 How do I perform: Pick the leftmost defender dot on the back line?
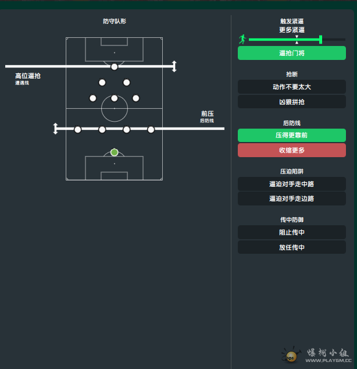(x=78, y=129)
